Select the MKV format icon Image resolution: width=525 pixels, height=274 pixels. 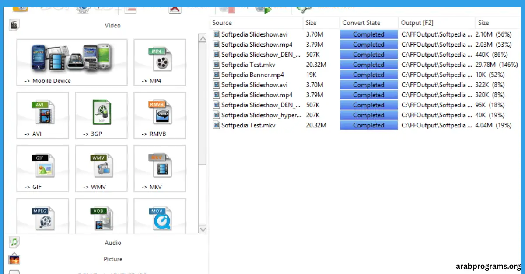(x=160, y=168)
